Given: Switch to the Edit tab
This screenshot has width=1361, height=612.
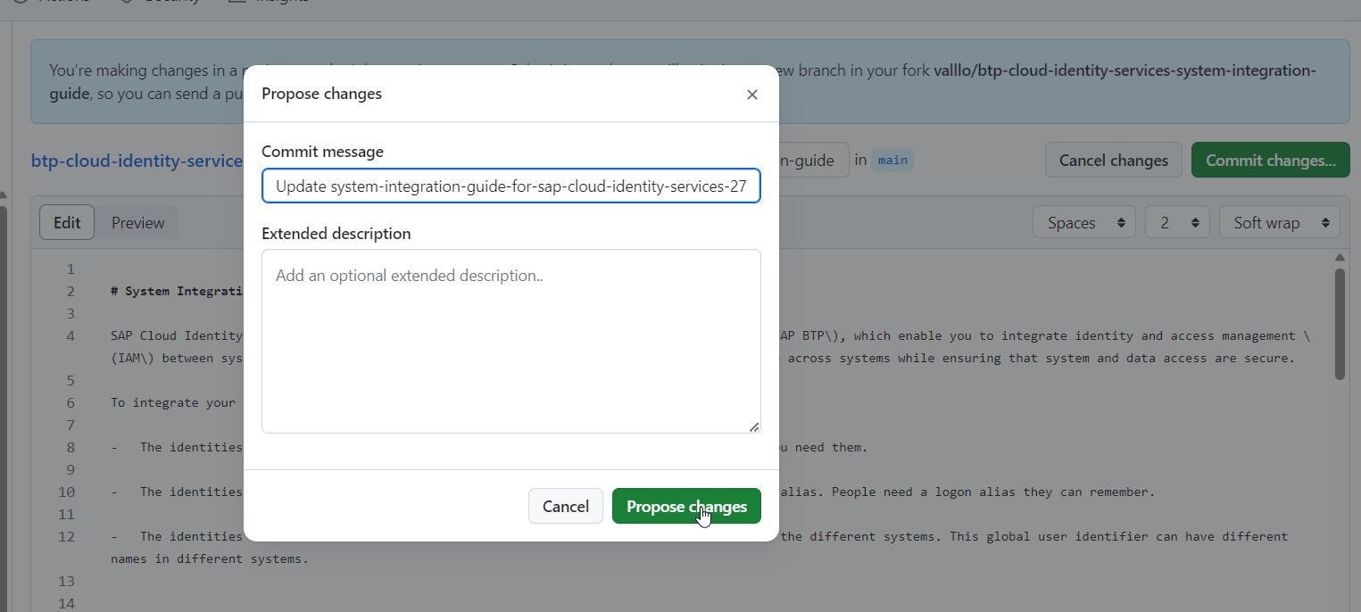Looking at the screenshot, I should point(67,222).
